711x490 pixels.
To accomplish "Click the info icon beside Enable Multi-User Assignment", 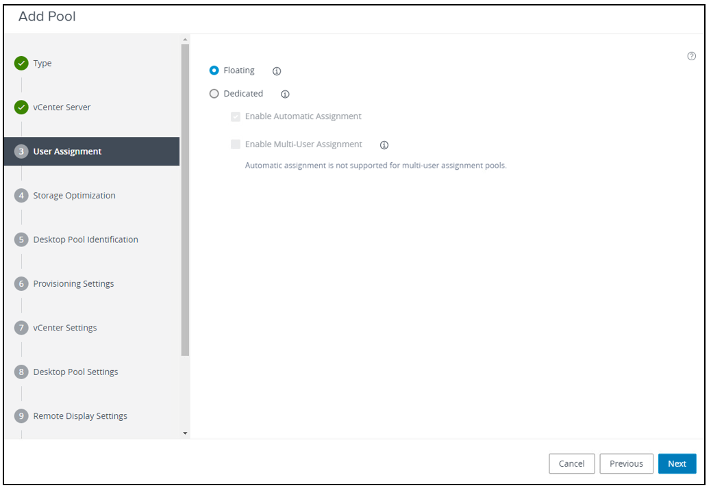I will click(384, 144).
